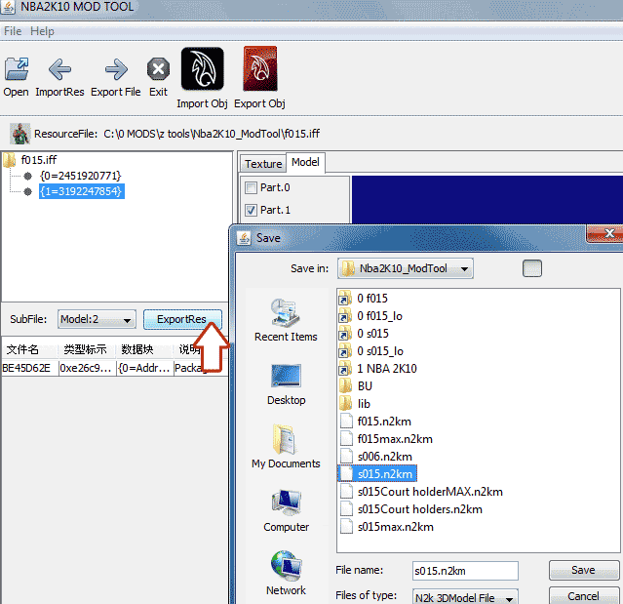Select the BU folder
The image size is (623, 604).
356,386
